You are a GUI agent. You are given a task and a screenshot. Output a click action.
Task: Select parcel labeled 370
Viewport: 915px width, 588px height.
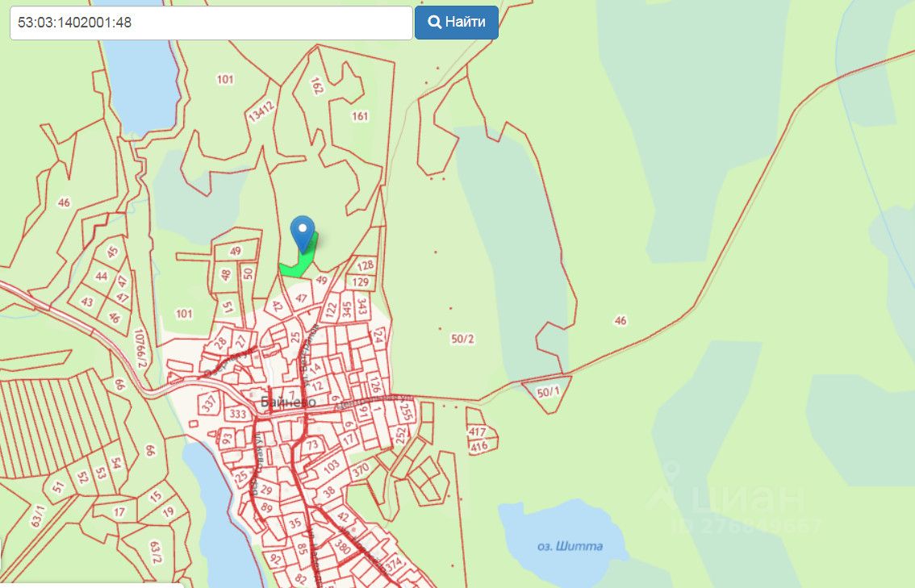[361, 469]
